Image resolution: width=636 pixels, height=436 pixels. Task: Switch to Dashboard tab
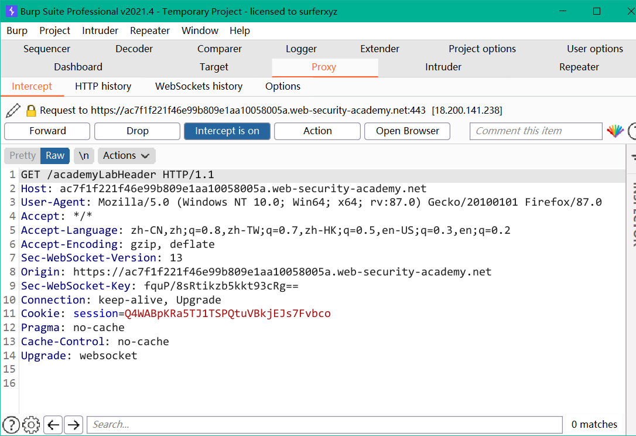[78, 67]
